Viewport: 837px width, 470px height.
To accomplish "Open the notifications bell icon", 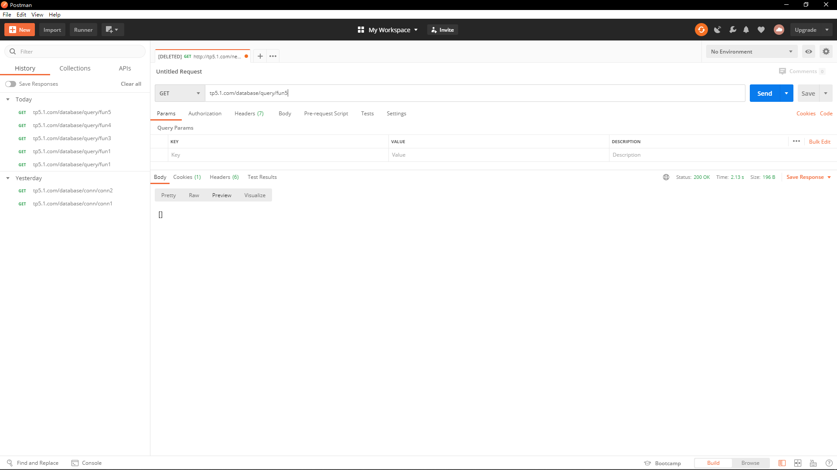I will (746, 30).
